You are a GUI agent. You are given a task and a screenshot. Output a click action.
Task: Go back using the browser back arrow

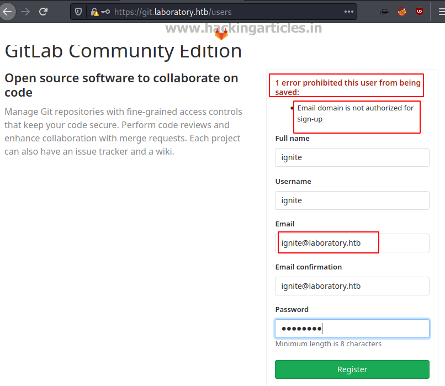(7, 12)
